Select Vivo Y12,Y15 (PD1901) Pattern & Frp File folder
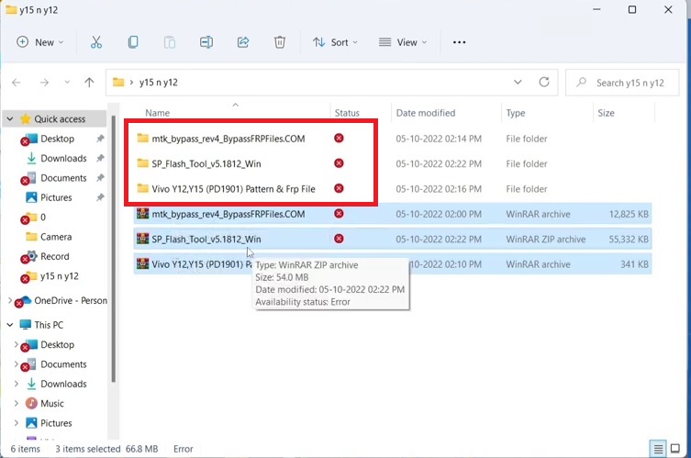Image resolution: width=691 pixels, height=458 pixels. [x=233, y=189]
